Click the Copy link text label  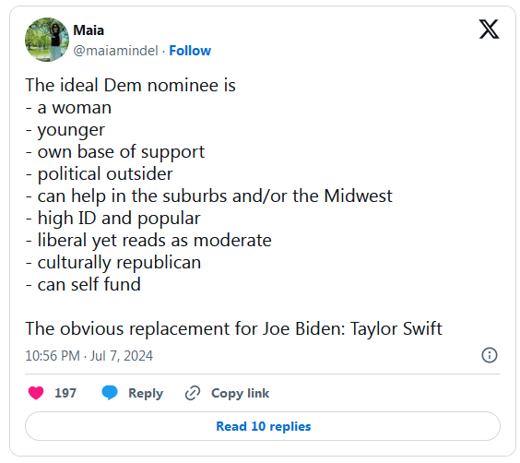click(x=240, y=393)
